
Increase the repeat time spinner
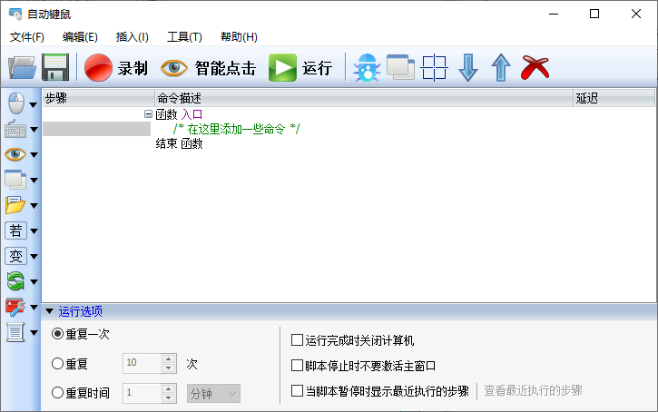click(x=168, y=389)
